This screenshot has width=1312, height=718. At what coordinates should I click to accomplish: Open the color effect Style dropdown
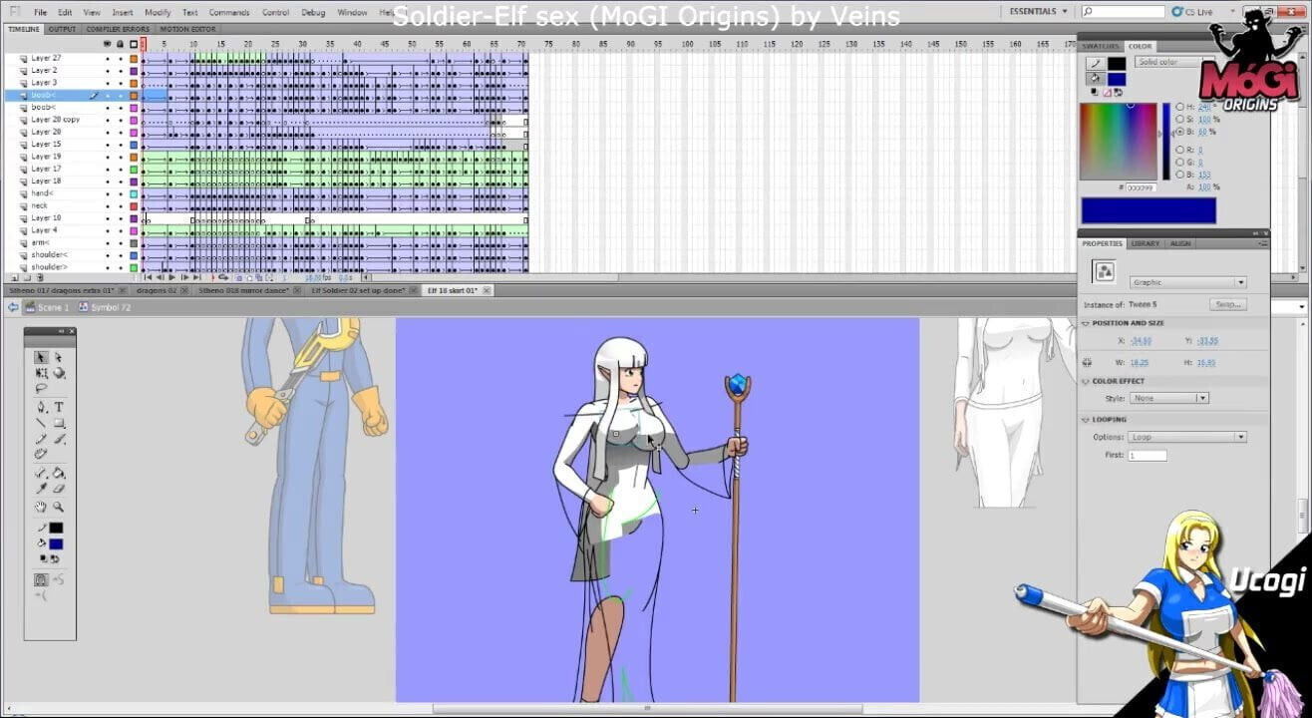[x=1169, y=398]
